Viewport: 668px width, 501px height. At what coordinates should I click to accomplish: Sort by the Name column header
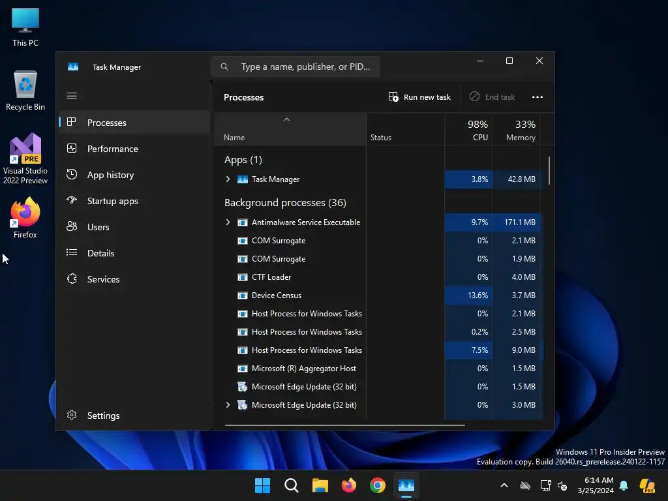tap(290, 130)
